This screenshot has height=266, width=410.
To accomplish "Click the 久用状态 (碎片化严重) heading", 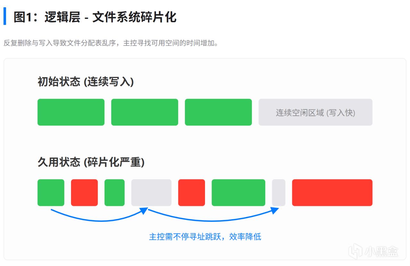I will [91, 162].
